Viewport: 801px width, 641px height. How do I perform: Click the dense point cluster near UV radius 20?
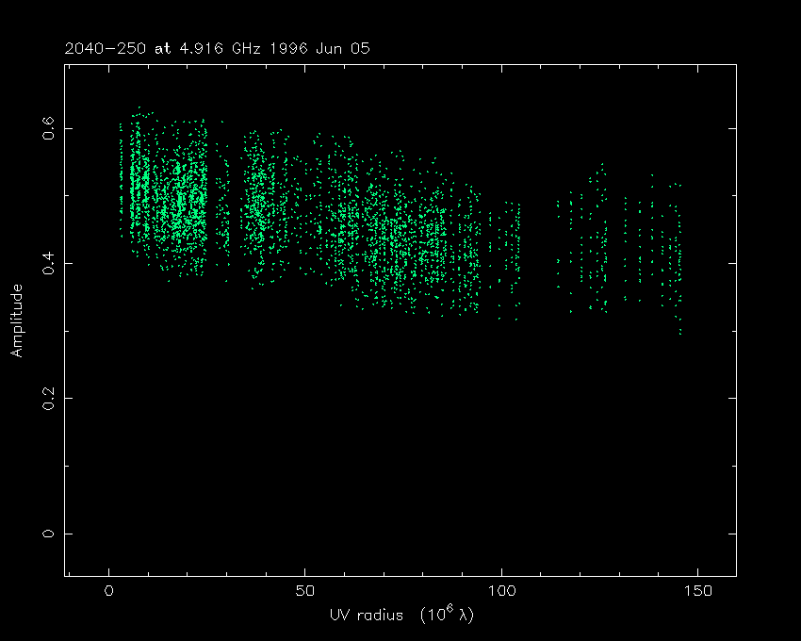pyautogui.click(x=188, y=203)
